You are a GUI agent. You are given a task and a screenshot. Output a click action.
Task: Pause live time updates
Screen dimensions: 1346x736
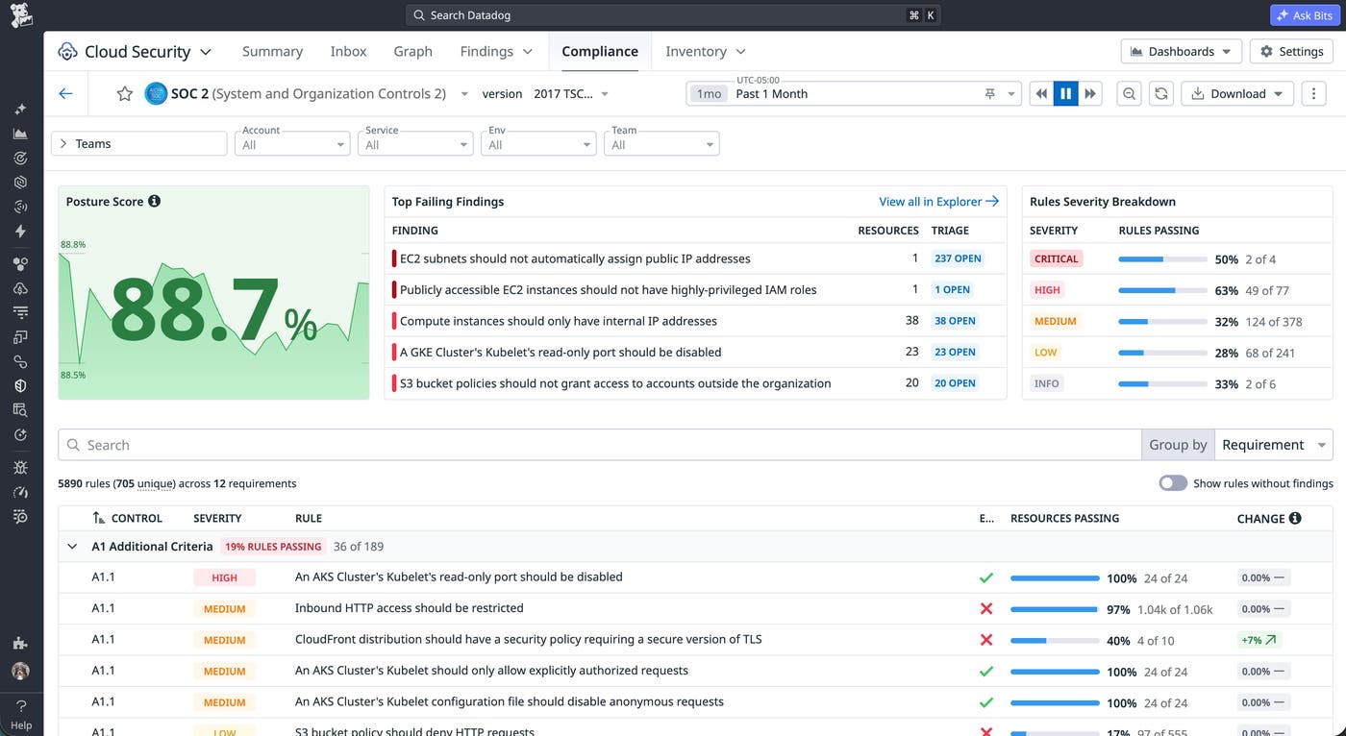1065,93
